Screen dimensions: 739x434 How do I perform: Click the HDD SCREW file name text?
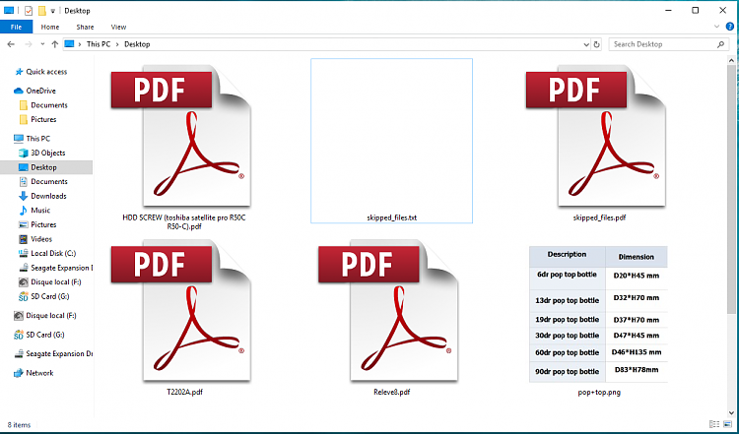[184, 221]
